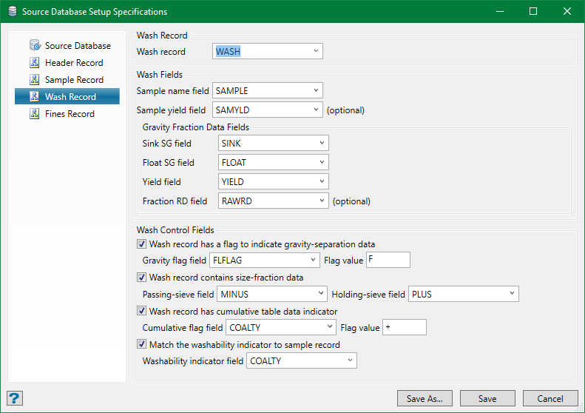Expand the Washability indicator field dropdown

point(349,361)
